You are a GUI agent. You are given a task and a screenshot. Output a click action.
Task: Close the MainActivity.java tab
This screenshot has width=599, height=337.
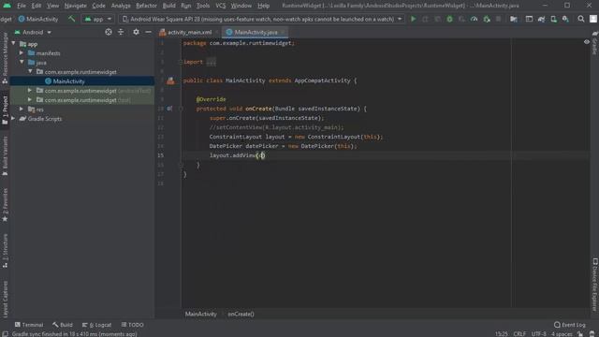[283, 33]
